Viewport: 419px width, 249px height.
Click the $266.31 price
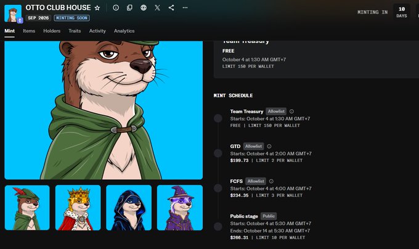pyautogui.click(x=239, y=237)
